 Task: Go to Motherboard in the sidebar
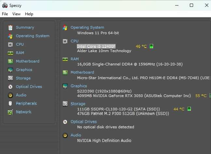pyautogui.click(x=28, y=61)
